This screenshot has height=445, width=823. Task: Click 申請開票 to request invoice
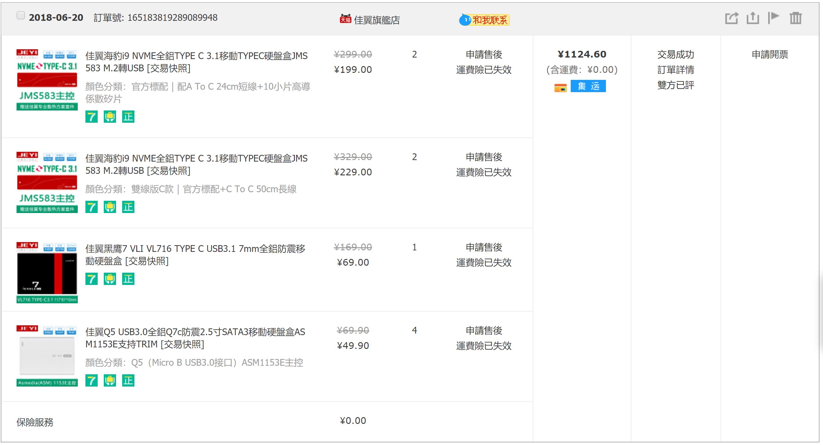coord(770,54)
